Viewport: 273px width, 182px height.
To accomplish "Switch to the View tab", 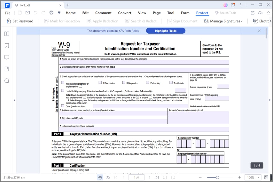I will (142, 13).
